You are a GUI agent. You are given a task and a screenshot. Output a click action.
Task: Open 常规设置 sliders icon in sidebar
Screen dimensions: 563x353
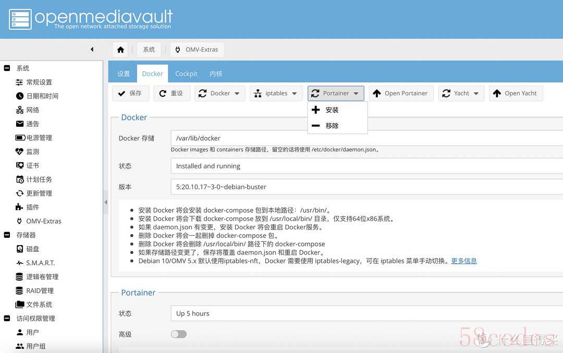point(19,82)
